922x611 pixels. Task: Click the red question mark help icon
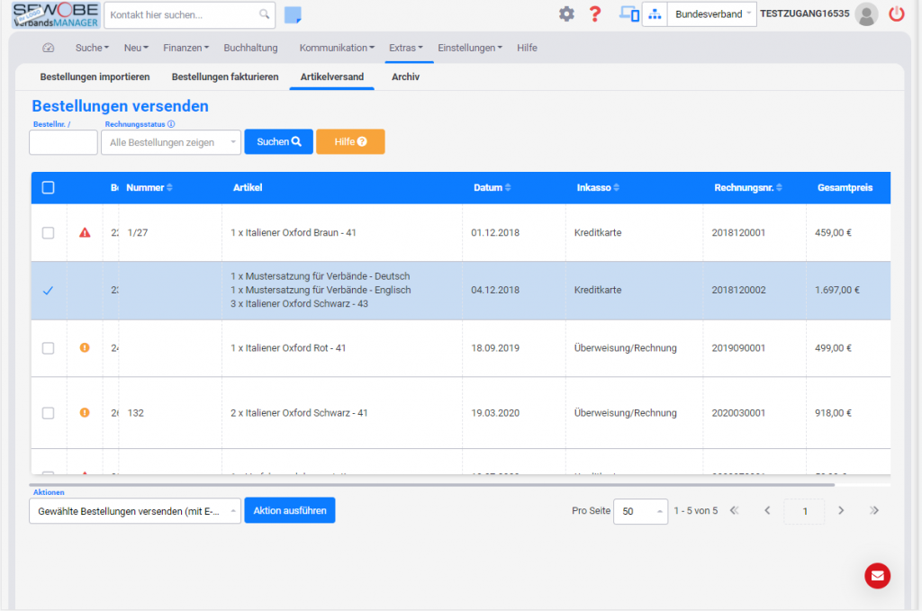click(x=594, y=14)
